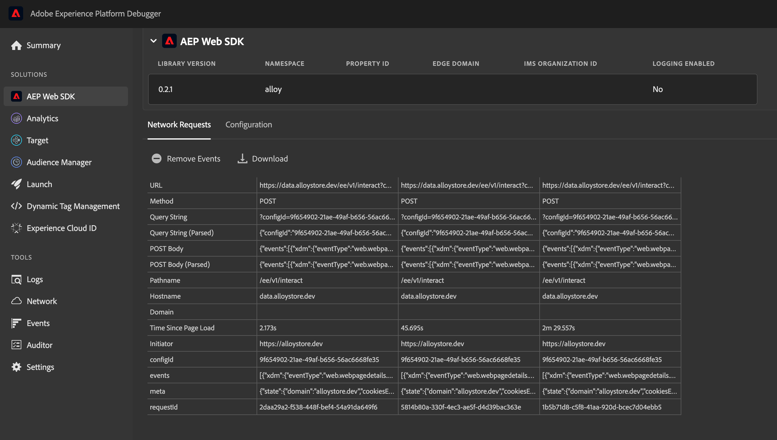The image size is (777, 440).
Task: Click first request's meta cell
Action: click(327, 391)
